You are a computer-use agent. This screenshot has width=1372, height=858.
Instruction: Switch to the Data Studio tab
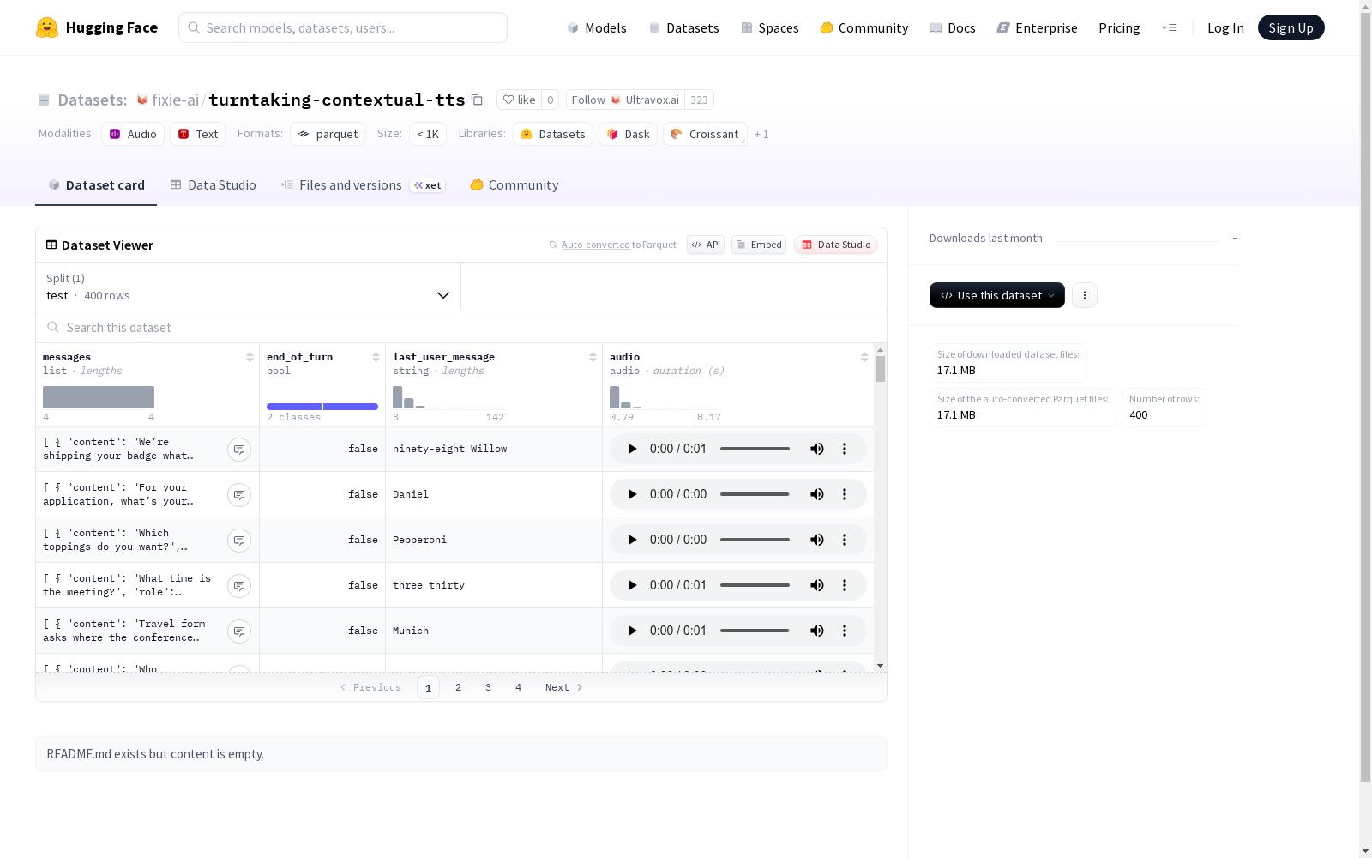coord(213,185)
